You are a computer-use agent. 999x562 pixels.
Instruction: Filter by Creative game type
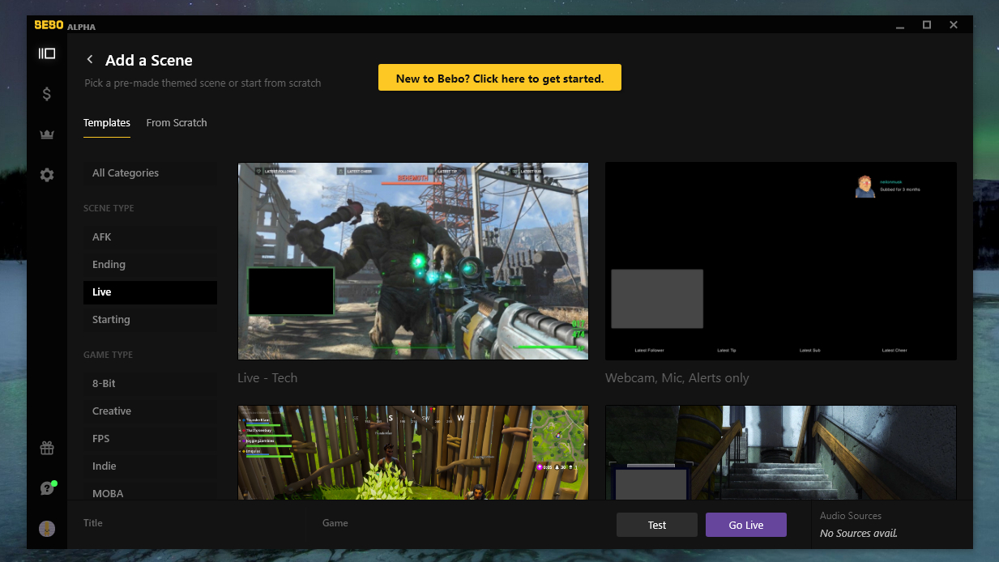tap(150, 411)
